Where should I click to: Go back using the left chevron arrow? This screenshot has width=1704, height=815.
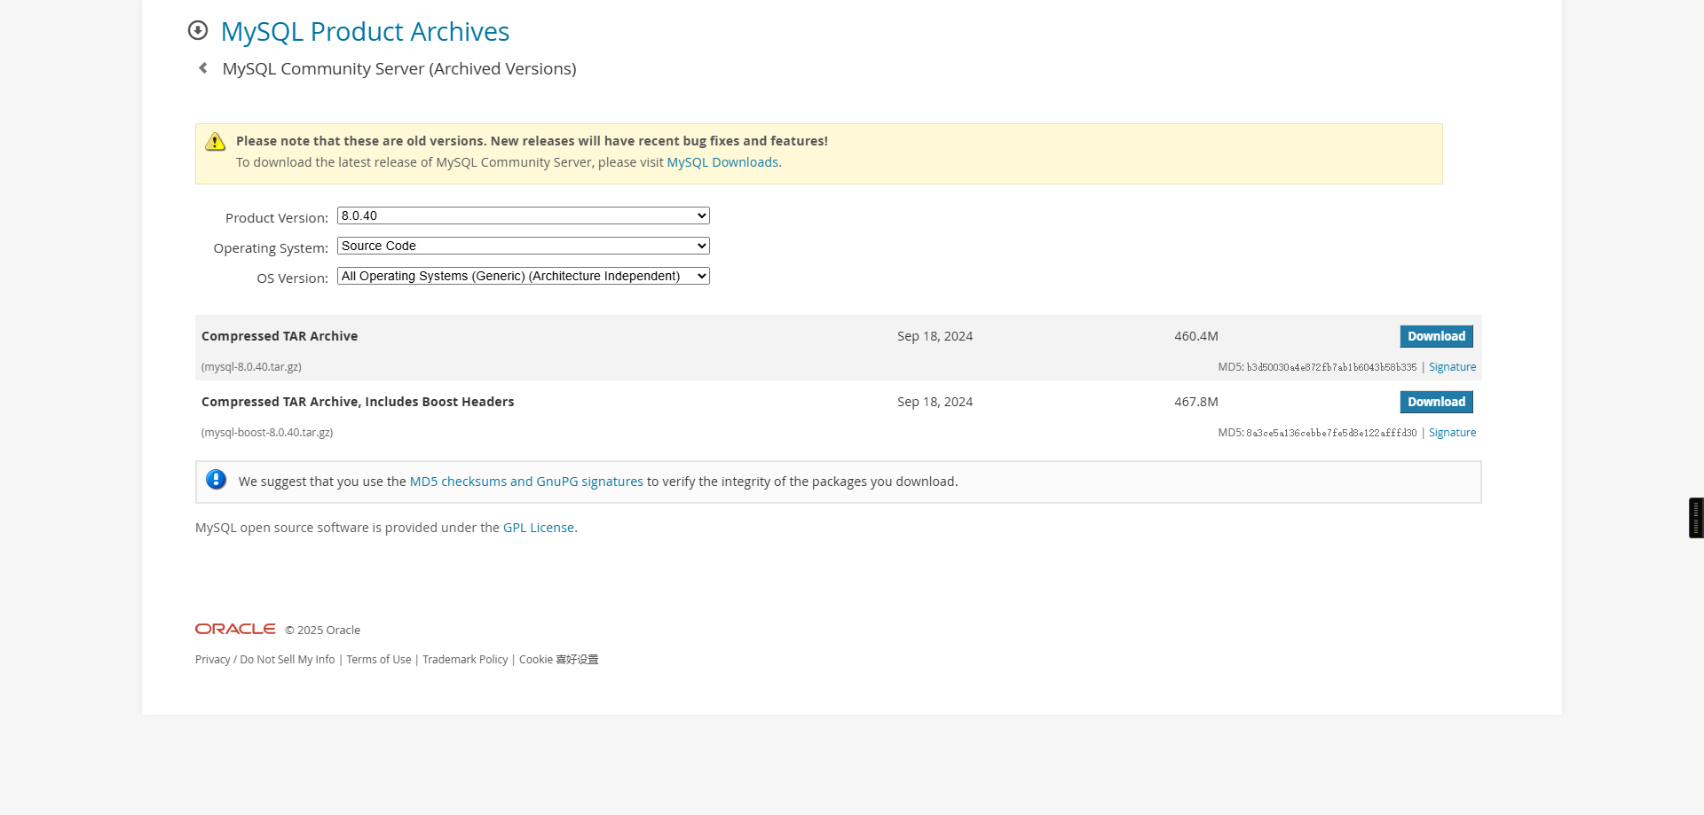coord(203,68)
